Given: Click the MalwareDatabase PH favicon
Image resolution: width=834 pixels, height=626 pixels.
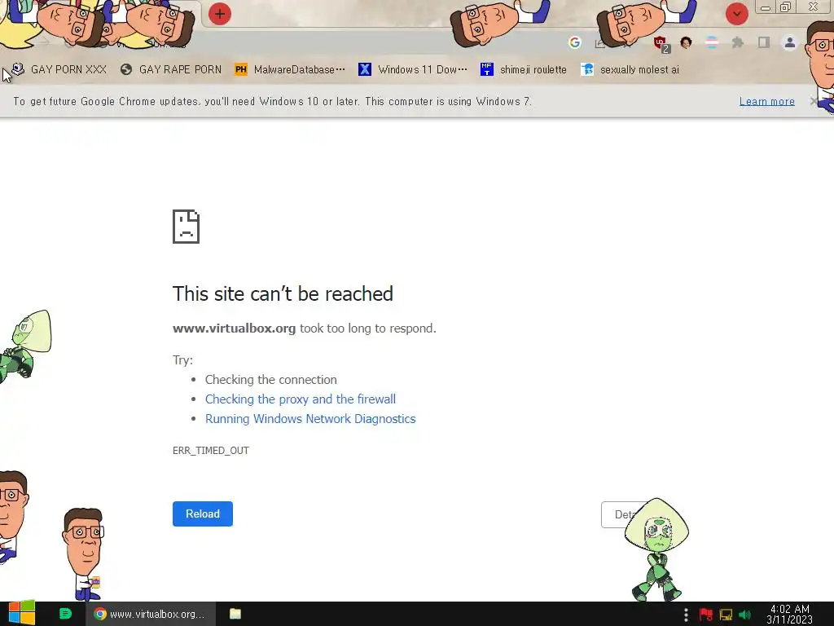Looking at the screenshot, I should [241, 69].
